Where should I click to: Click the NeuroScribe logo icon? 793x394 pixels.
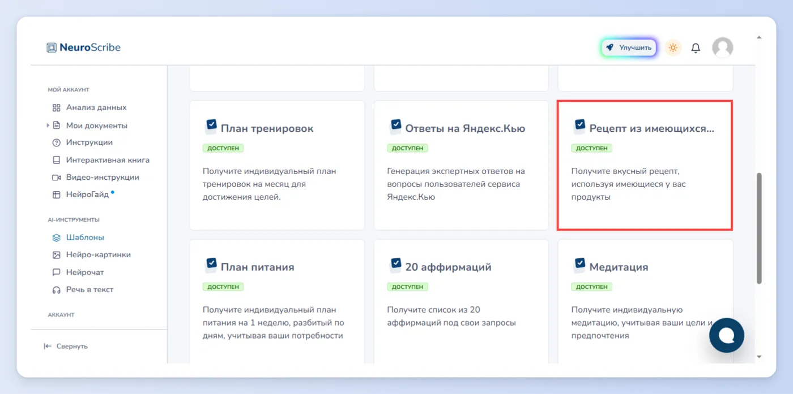[52, 47]
